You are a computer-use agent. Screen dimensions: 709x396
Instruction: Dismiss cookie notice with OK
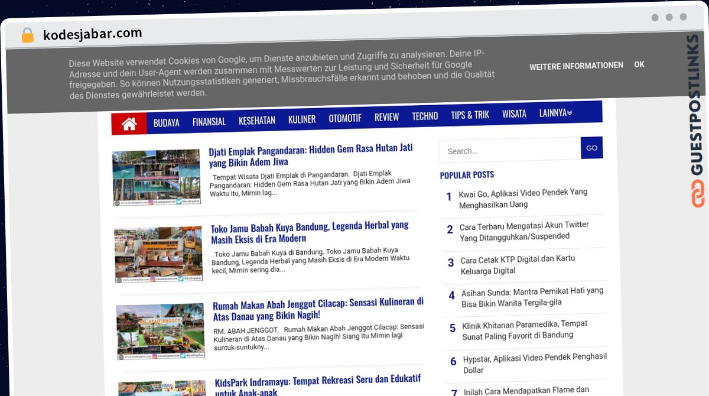639,64
